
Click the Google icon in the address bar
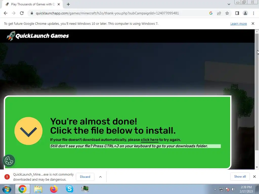pos(211,13)
